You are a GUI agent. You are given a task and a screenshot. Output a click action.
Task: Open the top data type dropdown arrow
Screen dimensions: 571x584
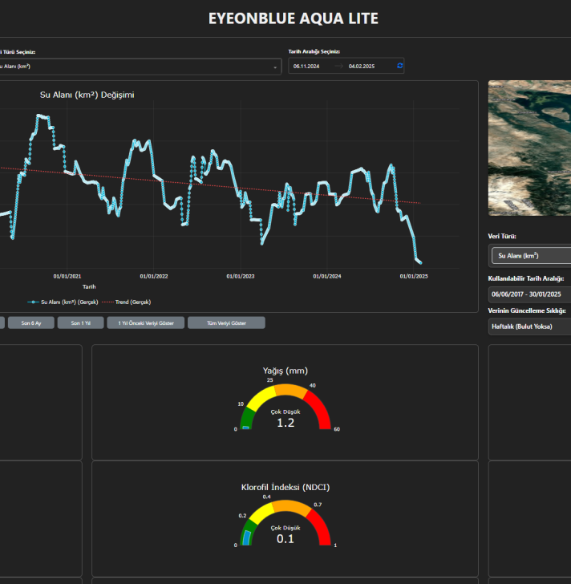tap(275, 67)
